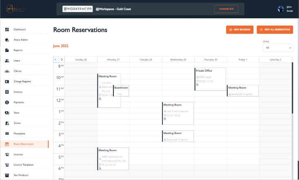Click View All Reservations button
Viewport: 299px width, 180px height.
click(275, 30)
